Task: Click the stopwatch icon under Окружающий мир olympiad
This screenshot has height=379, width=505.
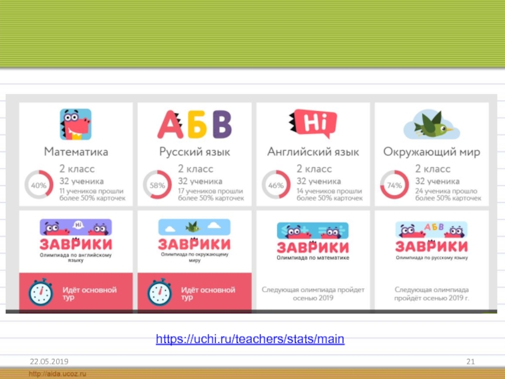Action: tap(160, 292)
